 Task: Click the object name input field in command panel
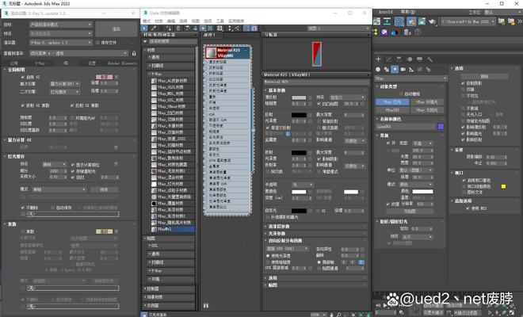(406, 127)
